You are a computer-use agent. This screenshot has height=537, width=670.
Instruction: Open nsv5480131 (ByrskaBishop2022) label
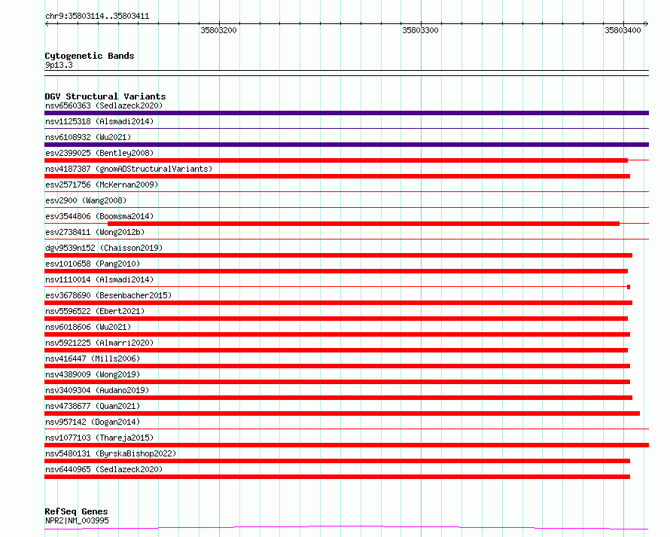pyautogui.click(x=111, y=453)
